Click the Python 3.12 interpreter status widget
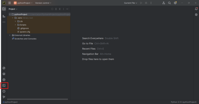 (183, 102)
